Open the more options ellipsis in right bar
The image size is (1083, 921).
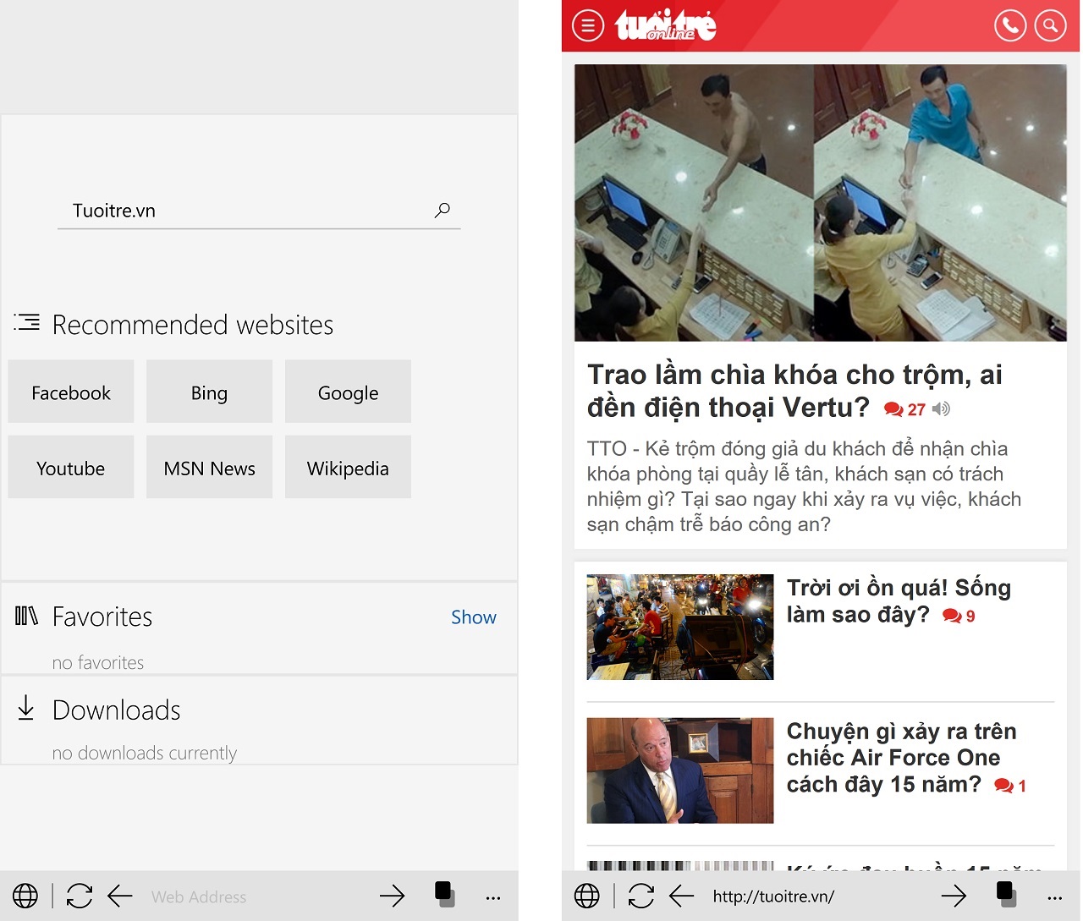[x=1054, y=897]
